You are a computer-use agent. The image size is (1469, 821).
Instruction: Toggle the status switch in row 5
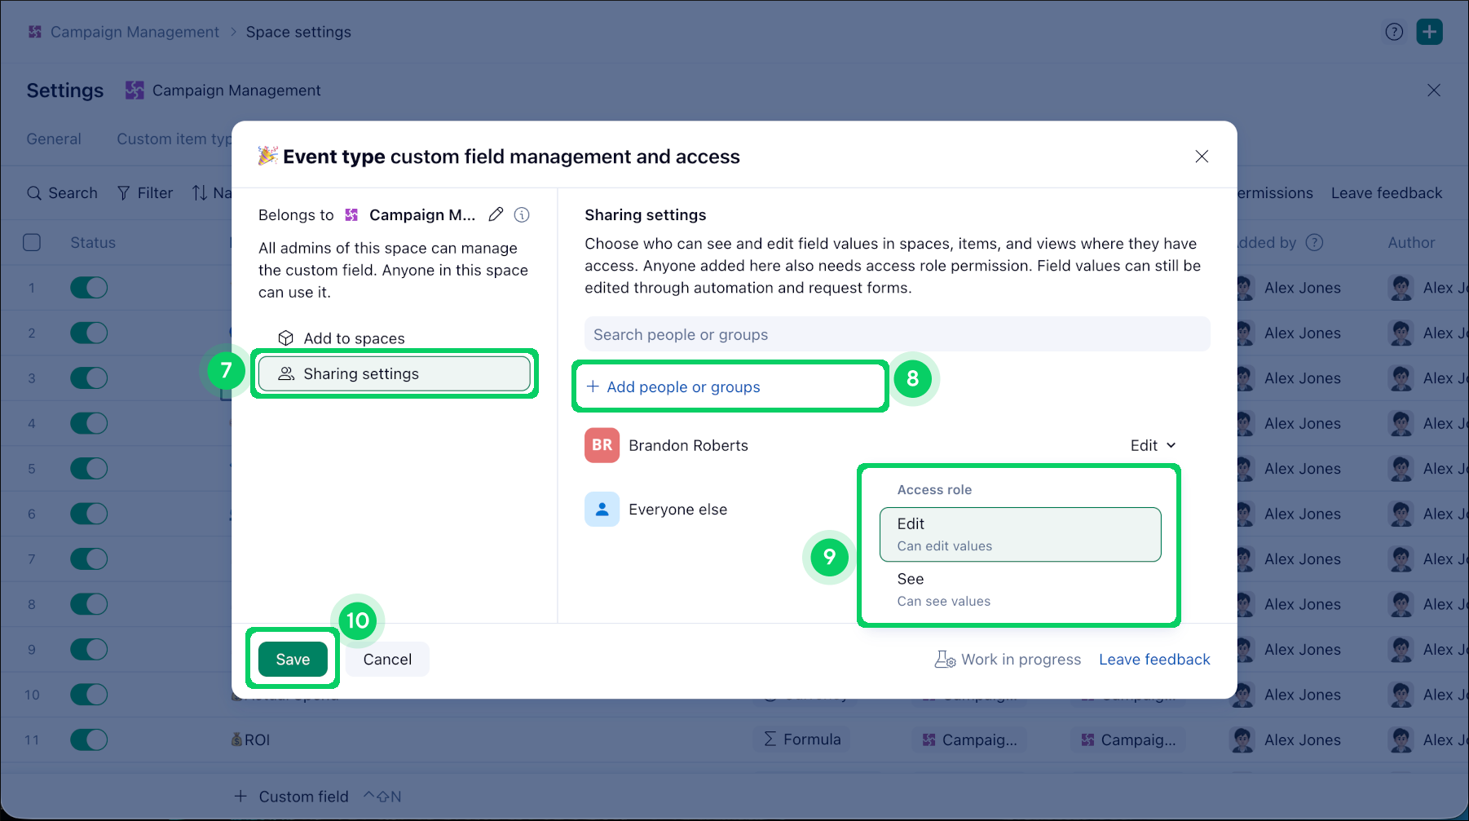click(x=89, y=469)
